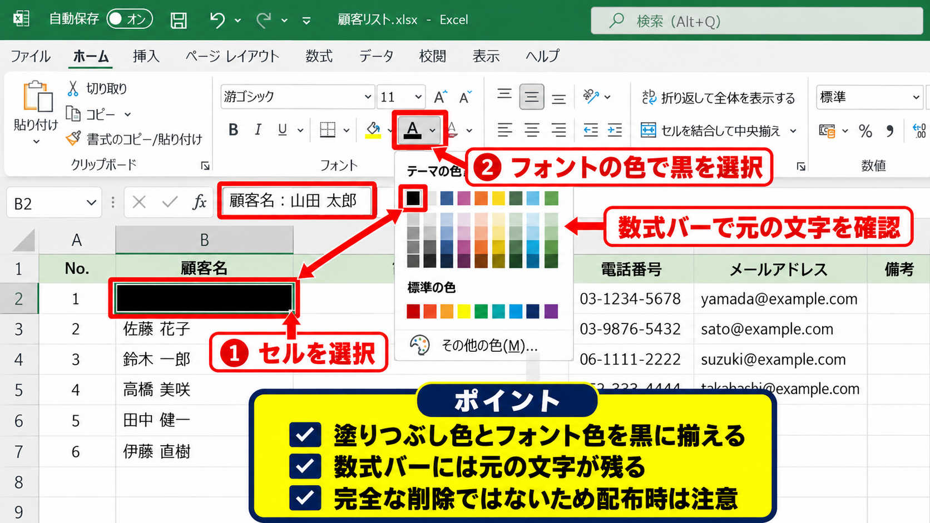Click the search box 検索 (Alt+Q)
Screen dimensions: 930x523
point(756,21)
